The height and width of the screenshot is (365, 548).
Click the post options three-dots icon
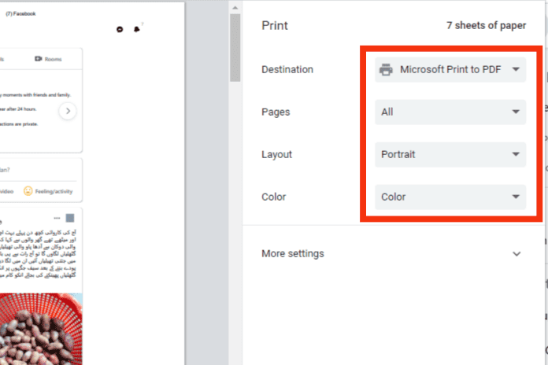point(57,218)
